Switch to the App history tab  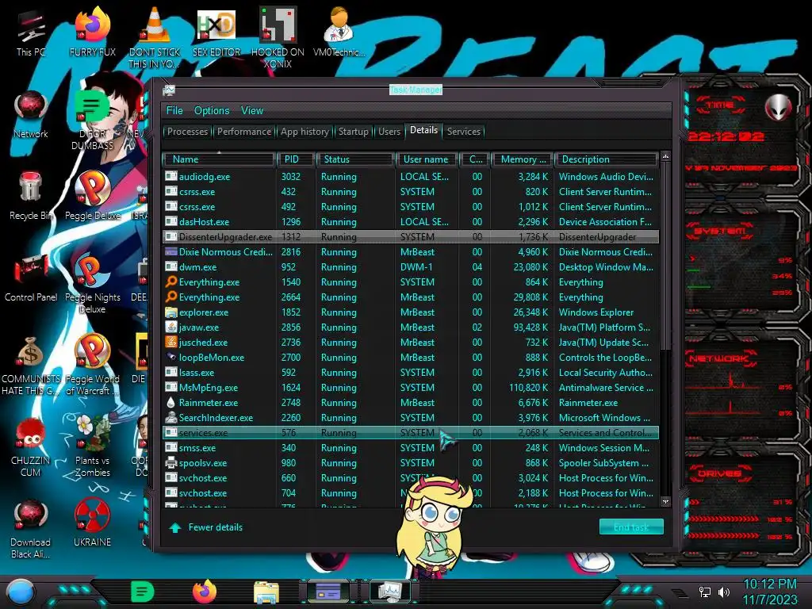305,132
